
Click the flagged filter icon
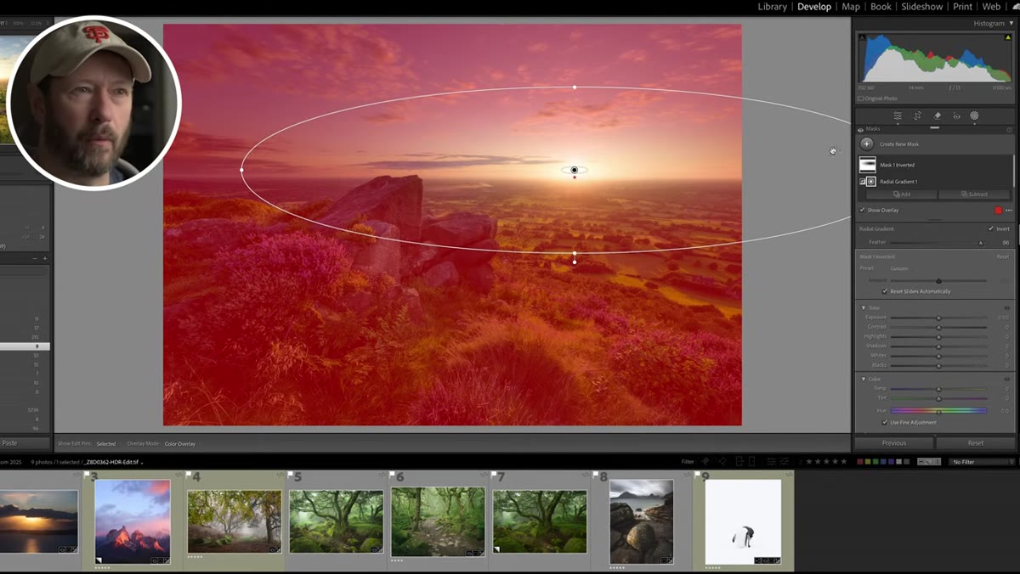705,462
